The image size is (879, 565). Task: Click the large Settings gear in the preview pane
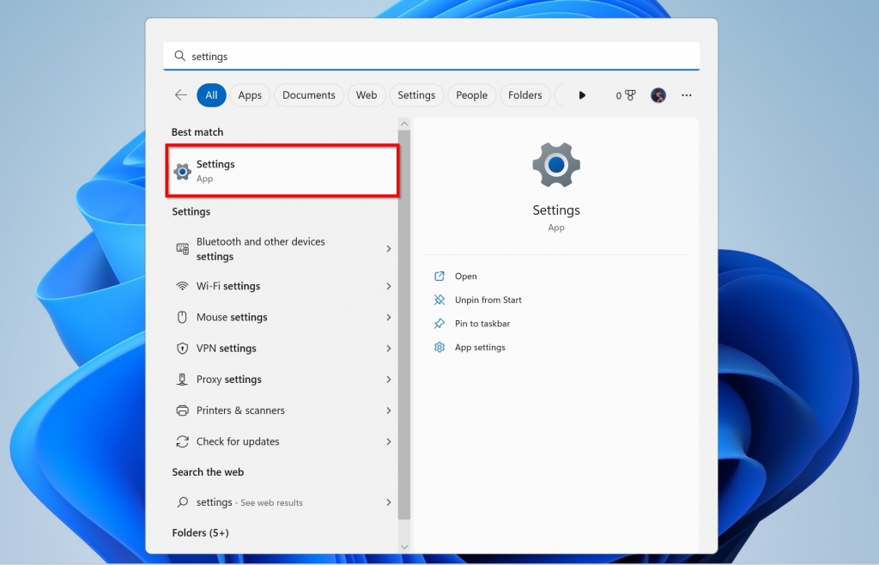point(555,164)
